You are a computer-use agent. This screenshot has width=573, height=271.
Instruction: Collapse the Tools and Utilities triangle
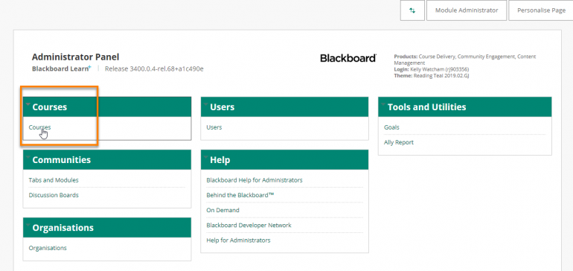pos(383,104)
